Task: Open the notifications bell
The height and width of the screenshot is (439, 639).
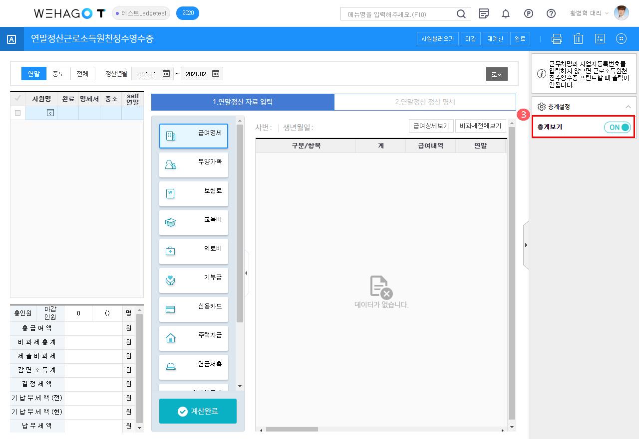Action: tap(505, 13)
